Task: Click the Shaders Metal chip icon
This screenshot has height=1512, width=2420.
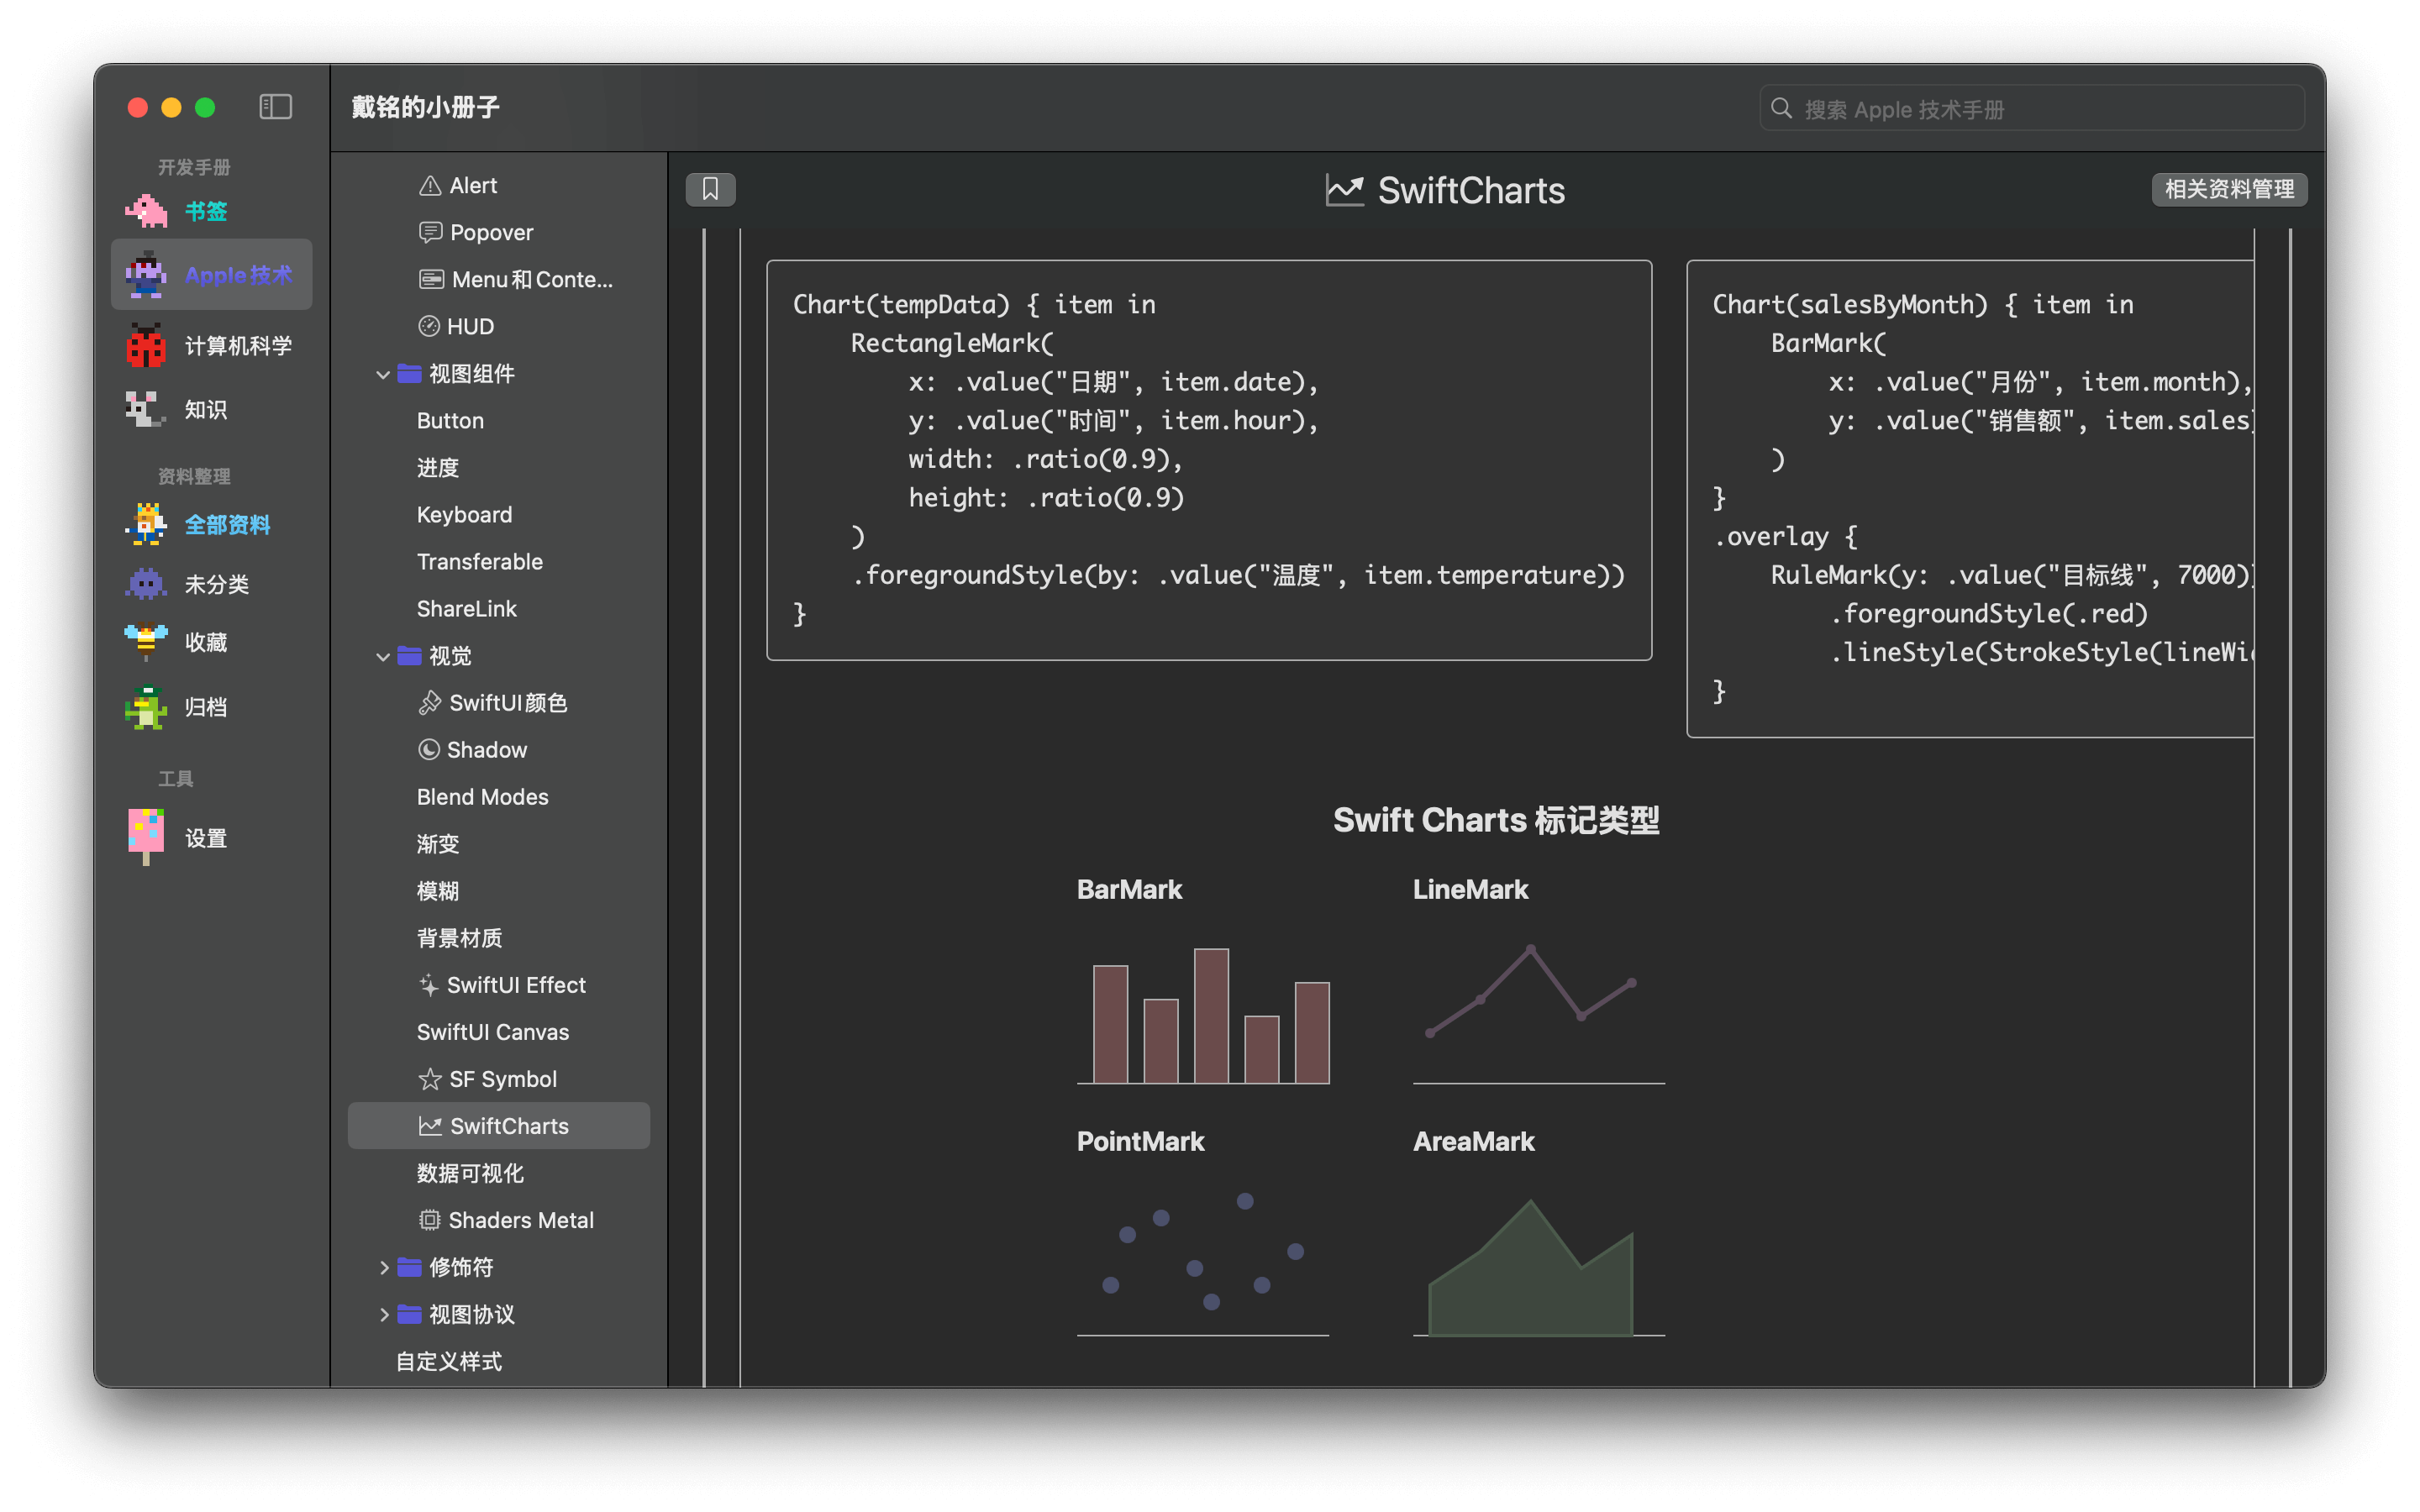Action: coord(429,1220)
